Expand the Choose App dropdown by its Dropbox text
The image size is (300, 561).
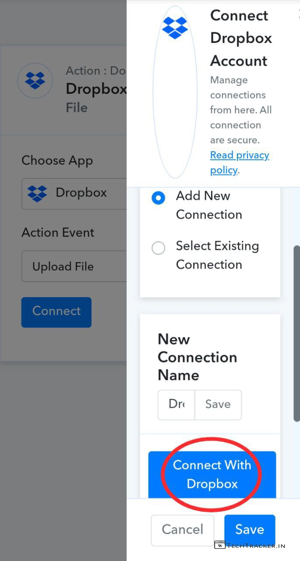click(81, 193)
